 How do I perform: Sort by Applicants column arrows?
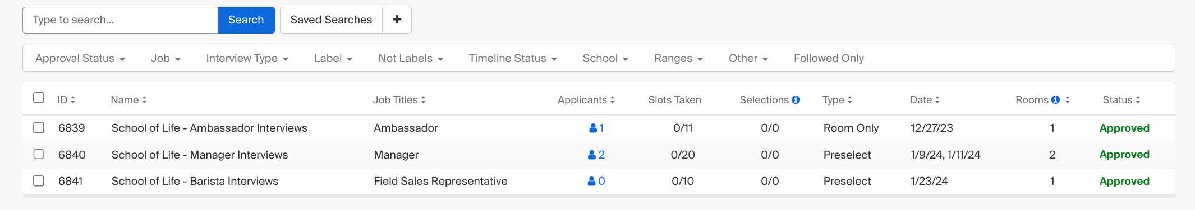point(613,100)
